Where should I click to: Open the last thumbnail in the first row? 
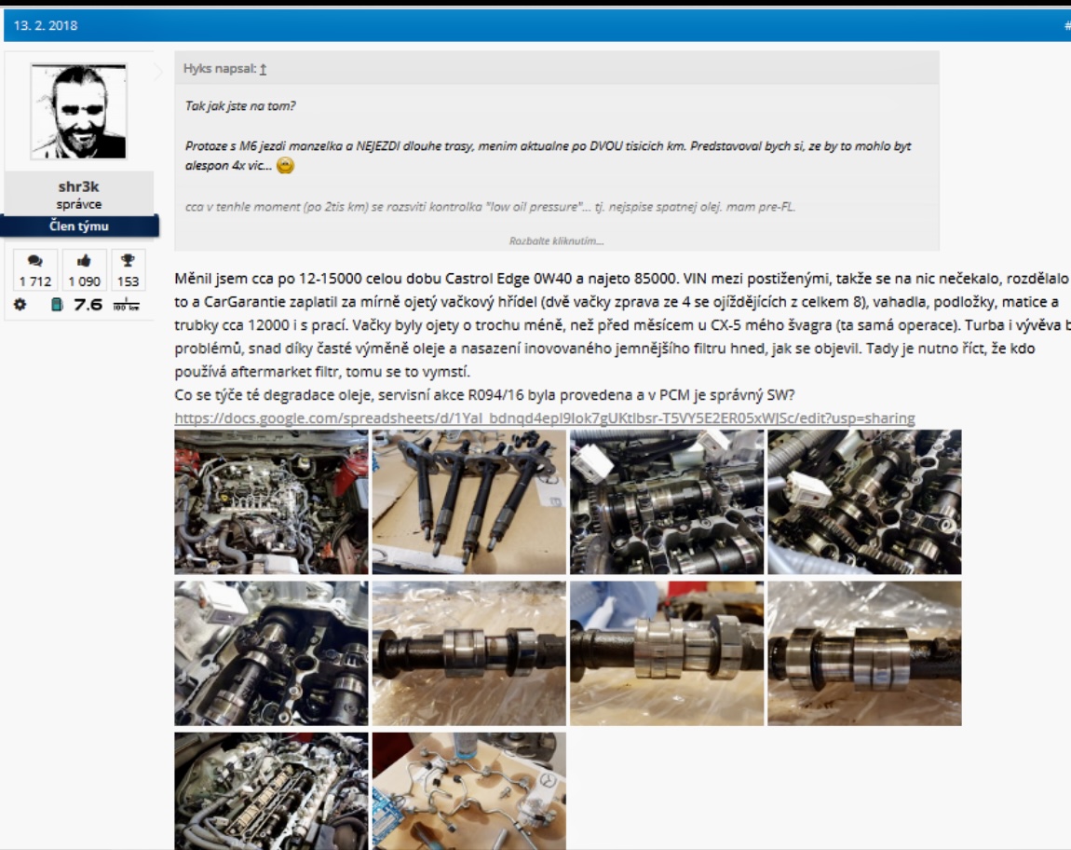tap(863, 501)
